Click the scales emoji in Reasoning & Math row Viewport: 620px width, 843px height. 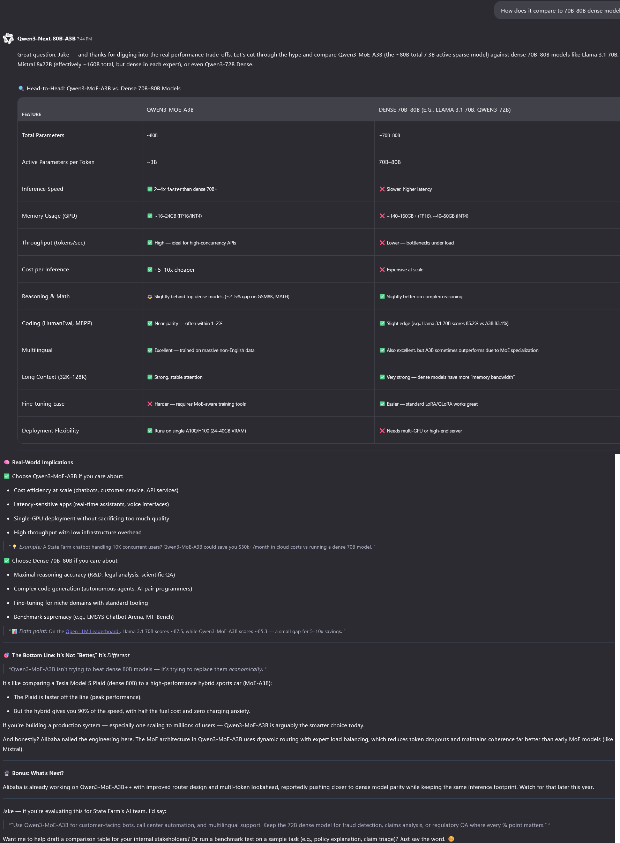[150, 296]
